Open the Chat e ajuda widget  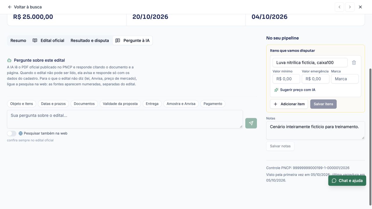pyautogui.click(x=347, y=181)
